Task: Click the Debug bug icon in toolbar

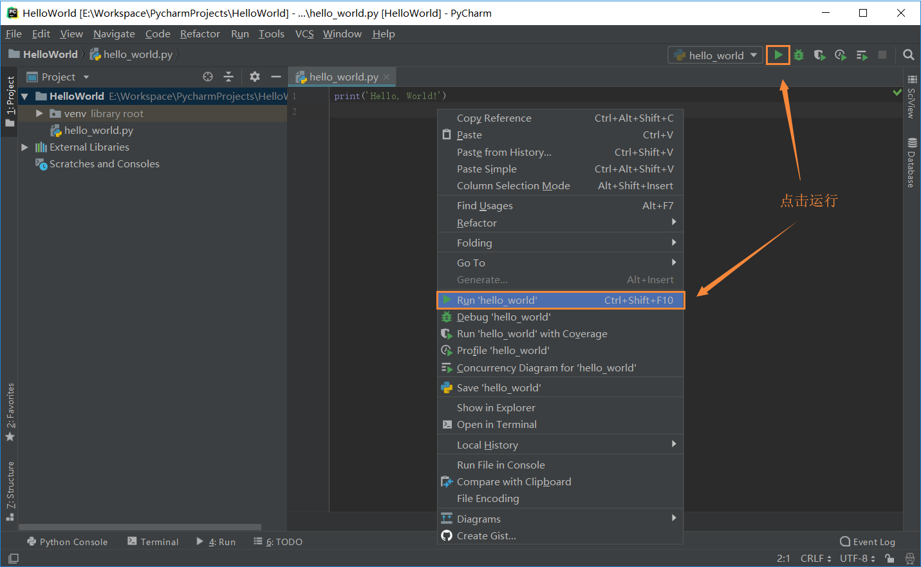Action: click(799, 55)
